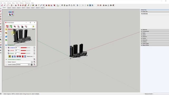Viewport: 169px width, 95px height.
Task: Click the green star icon in Portrait Studio
Action: [34, 26]
